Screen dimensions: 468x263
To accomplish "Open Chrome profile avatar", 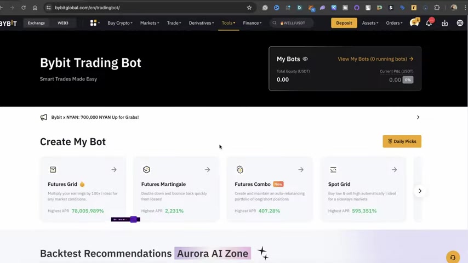I will click(454, 8).
